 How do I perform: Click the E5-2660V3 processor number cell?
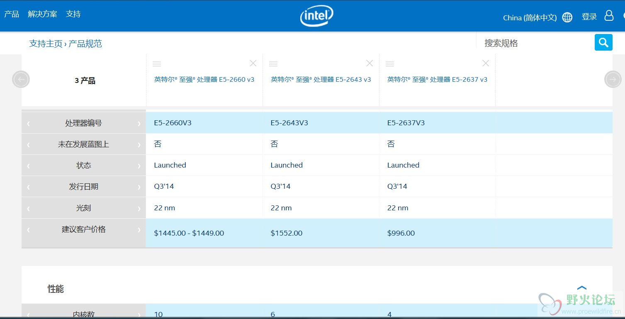173,123
